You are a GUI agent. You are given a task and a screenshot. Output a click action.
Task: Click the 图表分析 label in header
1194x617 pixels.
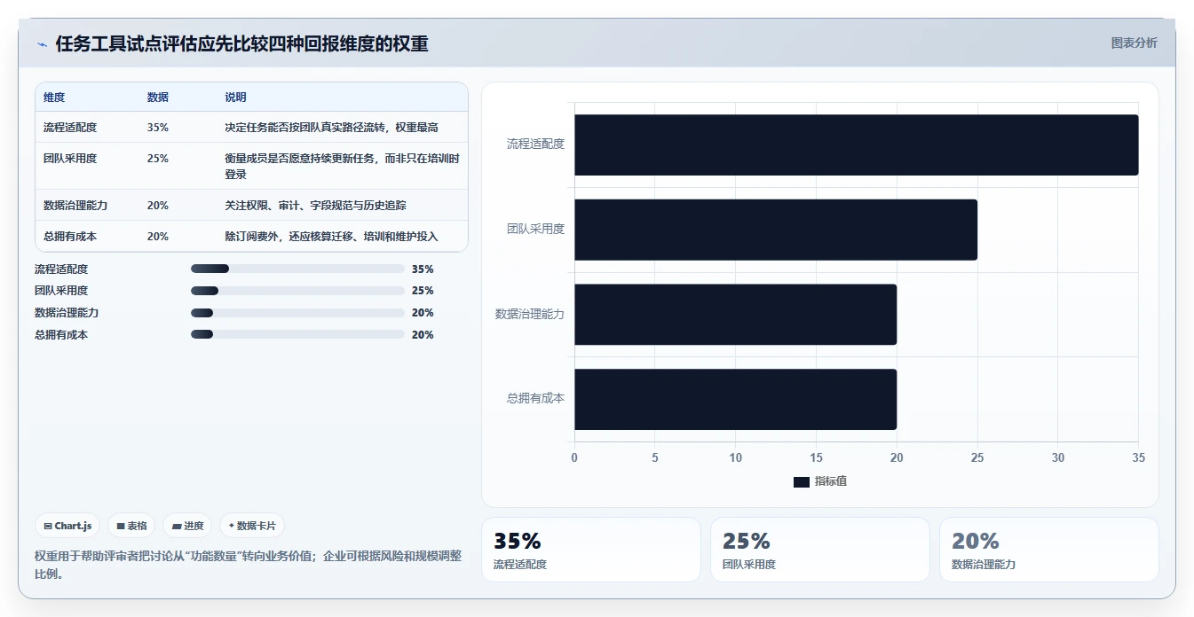[x=1134, y=43]
